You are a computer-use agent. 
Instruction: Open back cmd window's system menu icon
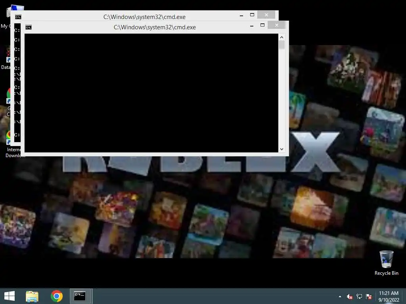click(18, 17)
